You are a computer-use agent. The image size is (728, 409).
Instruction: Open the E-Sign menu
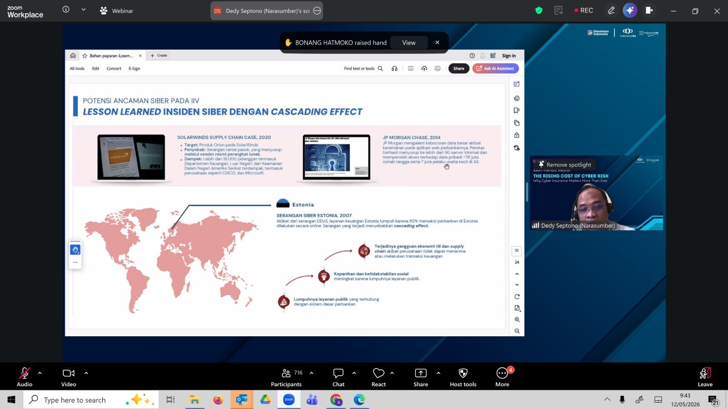134,69
